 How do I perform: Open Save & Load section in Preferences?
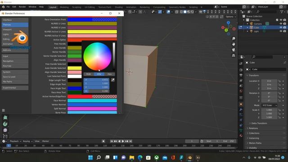[15, 77]
